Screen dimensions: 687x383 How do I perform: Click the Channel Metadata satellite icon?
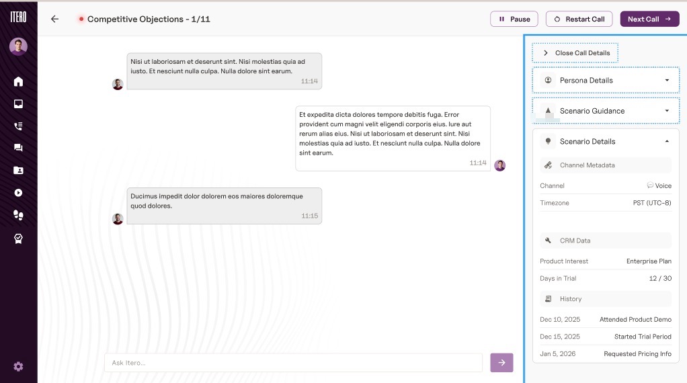coord(548,165)
